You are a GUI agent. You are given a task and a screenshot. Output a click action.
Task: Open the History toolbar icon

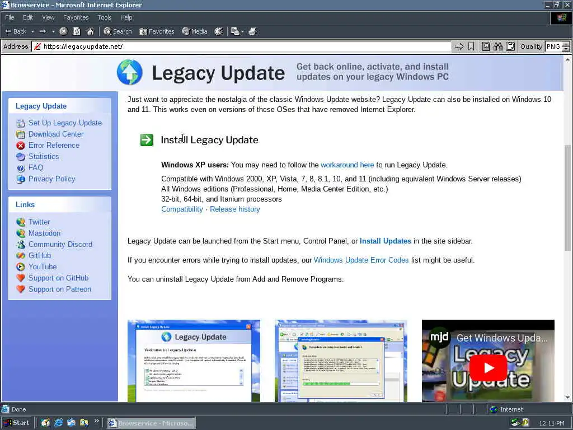(219, 31)
